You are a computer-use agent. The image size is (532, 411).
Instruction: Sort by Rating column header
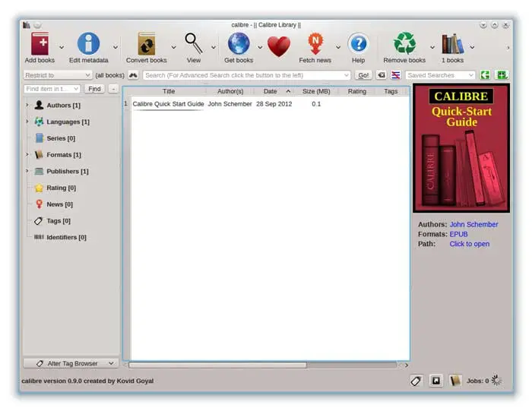pyautogui.click(x=357, y=91)
